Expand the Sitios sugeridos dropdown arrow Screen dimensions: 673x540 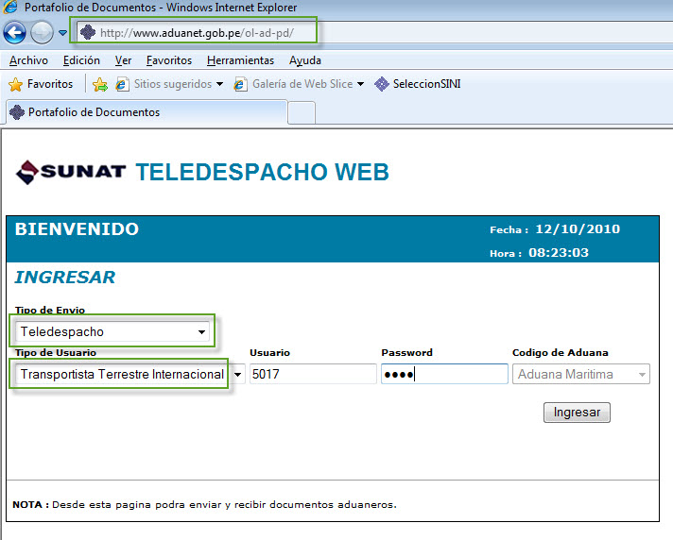pos(219,84)
